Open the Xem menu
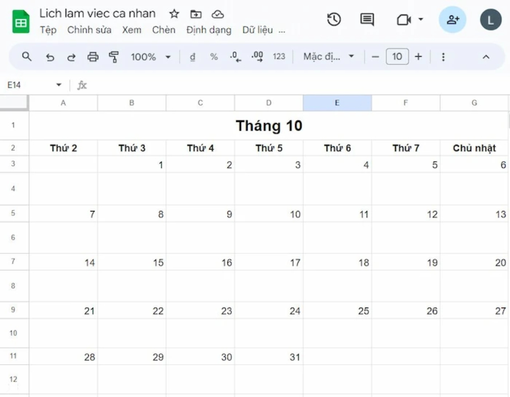This screenshot has height=397, width=510. tap(131, 30)
